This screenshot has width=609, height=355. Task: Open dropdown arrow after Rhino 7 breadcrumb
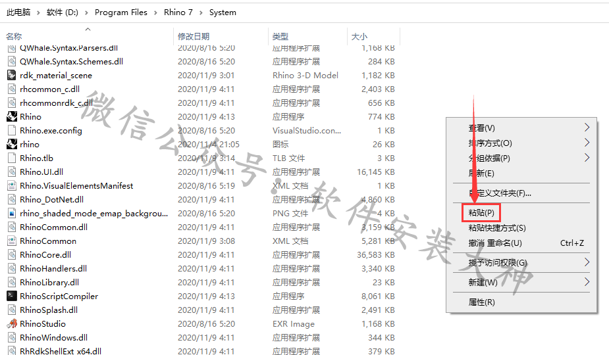[x=201, y=12]
